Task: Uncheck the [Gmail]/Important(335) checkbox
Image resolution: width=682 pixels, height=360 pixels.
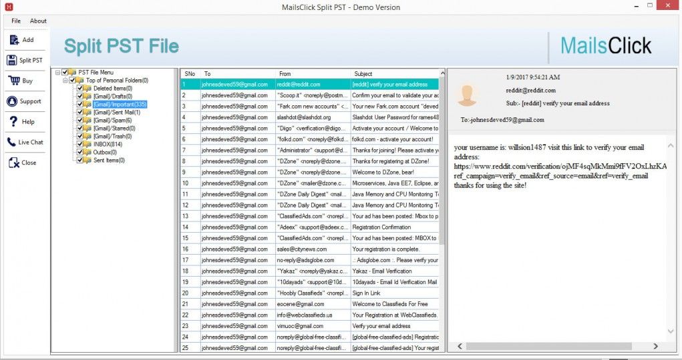Action: coord(80,104)
